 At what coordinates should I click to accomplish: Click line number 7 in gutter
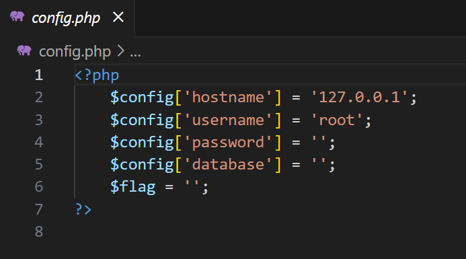[x=39, y=209]
